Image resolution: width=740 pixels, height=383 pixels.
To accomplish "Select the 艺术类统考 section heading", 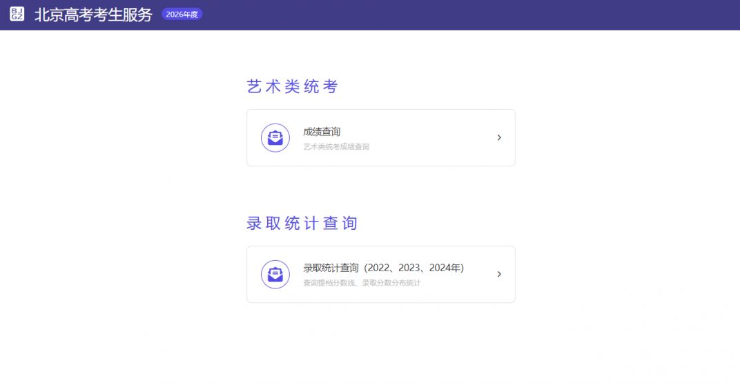I will (x=292, y=87).
